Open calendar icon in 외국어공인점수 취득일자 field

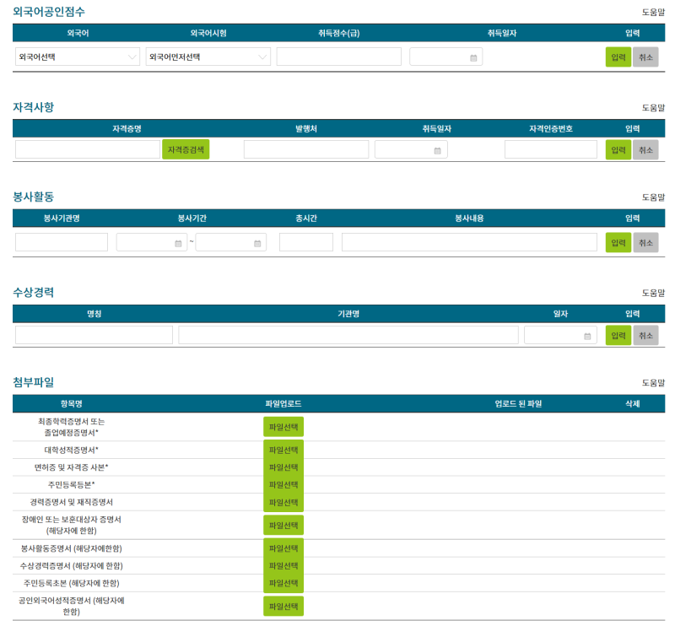tap(473, 57)
